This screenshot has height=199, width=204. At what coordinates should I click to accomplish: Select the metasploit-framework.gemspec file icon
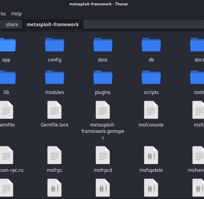(103, 110)
